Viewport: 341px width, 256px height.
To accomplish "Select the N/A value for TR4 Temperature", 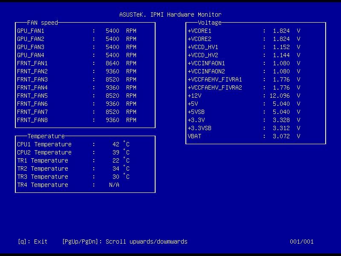I will point(114,185).
